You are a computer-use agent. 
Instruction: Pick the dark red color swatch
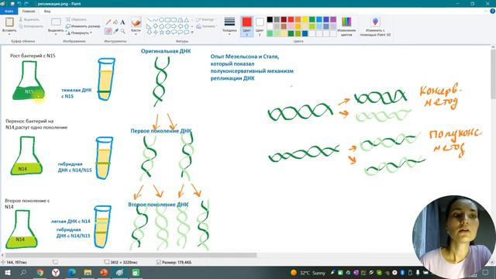(x=284, y=19)
